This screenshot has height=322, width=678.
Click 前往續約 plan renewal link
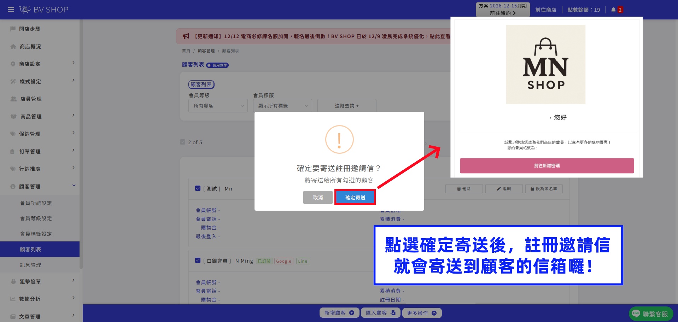click(x=503, y=13)
